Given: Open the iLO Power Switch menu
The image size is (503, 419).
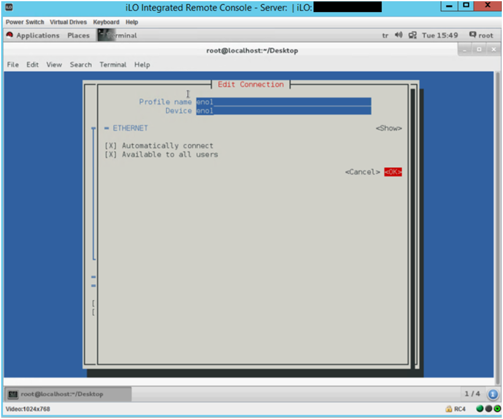Looking at the screenshot, I should [25, 22].
